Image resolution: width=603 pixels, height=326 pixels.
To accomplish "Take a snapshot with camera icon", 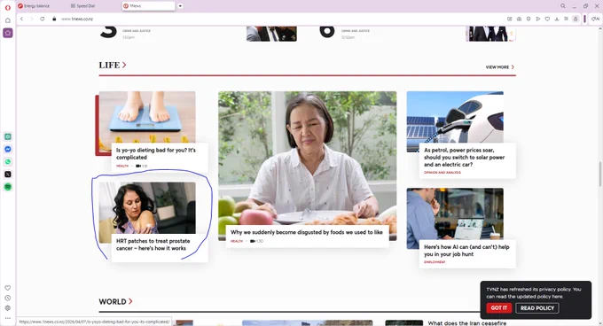I will [x=519, y=19].
